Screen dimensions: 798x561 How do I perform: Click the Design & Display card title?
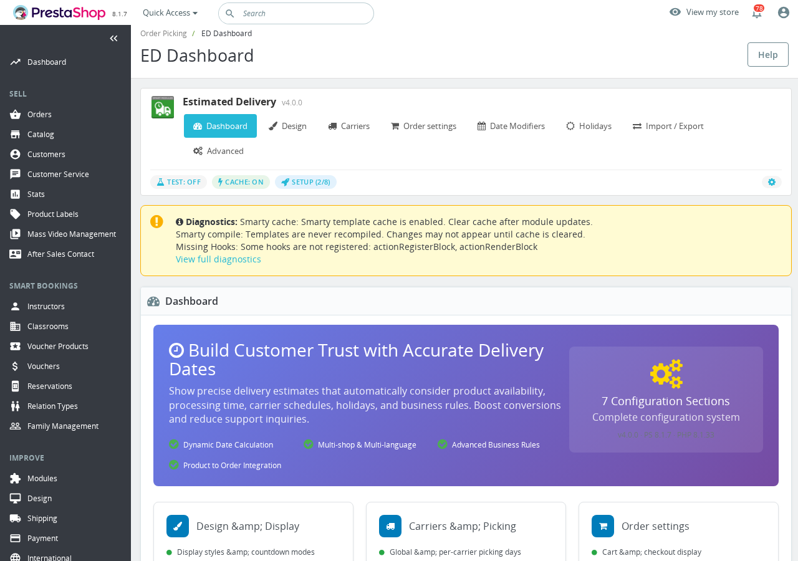tap(248, 526)
